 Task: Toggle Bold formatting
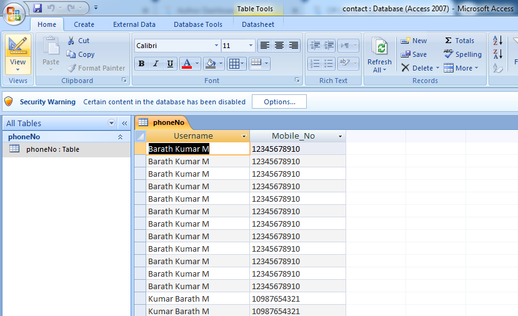[x=141, y=64]
